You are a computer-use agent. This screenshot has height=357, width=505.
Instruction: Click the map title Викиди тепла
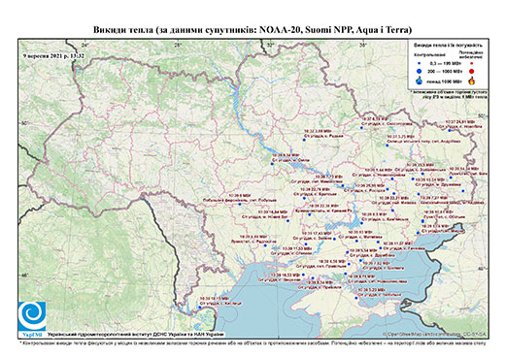coord(252,30)
